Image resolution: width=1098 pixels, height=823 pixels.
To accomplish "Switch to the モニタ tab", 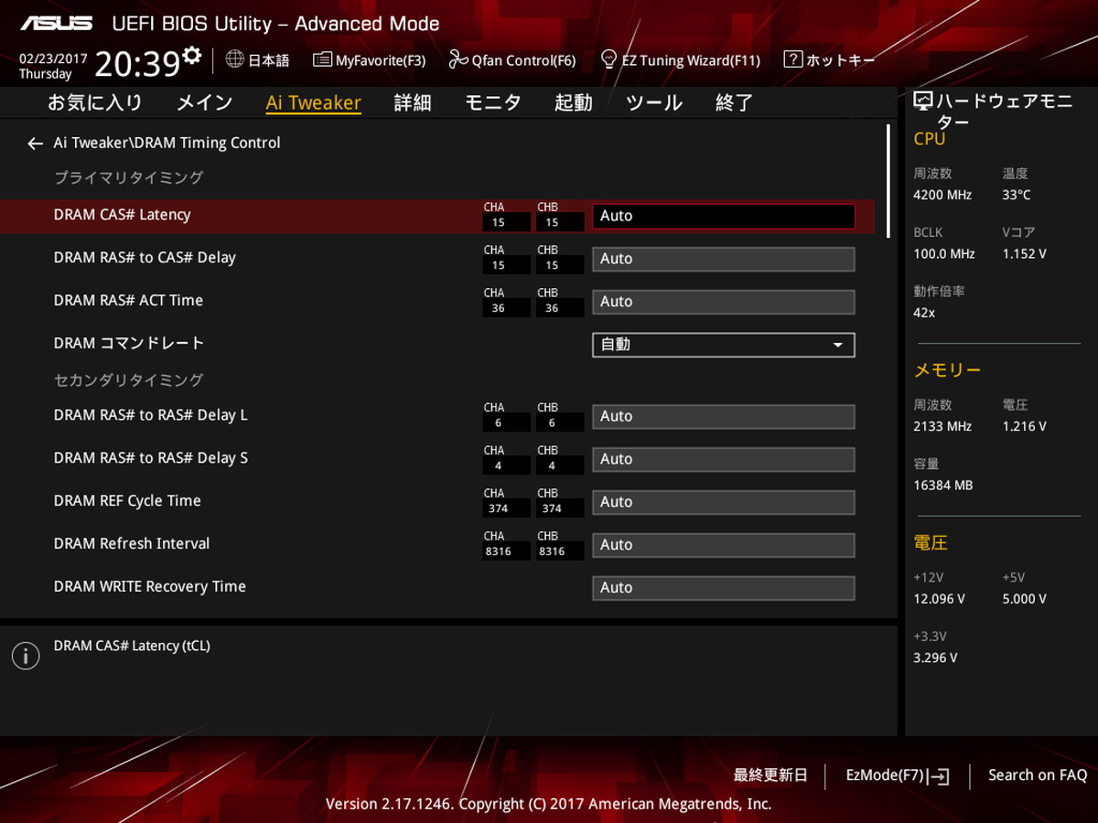I will pos(493,102).
